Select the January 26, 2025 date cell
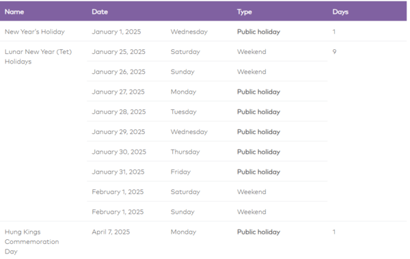The image size is (410, 259). tap(118, 72)
